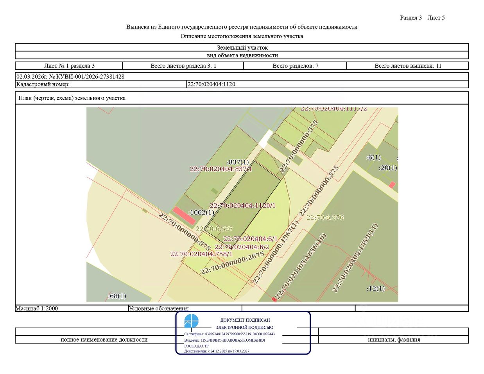Click the document title 'Выписка из Единого государственного реестра'
Image resolution: width=484 pixels, height=374 pixels.
click(x=242, y=27)
